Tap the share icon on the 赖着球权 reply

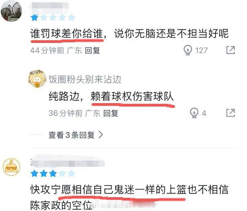pos(230,113)
